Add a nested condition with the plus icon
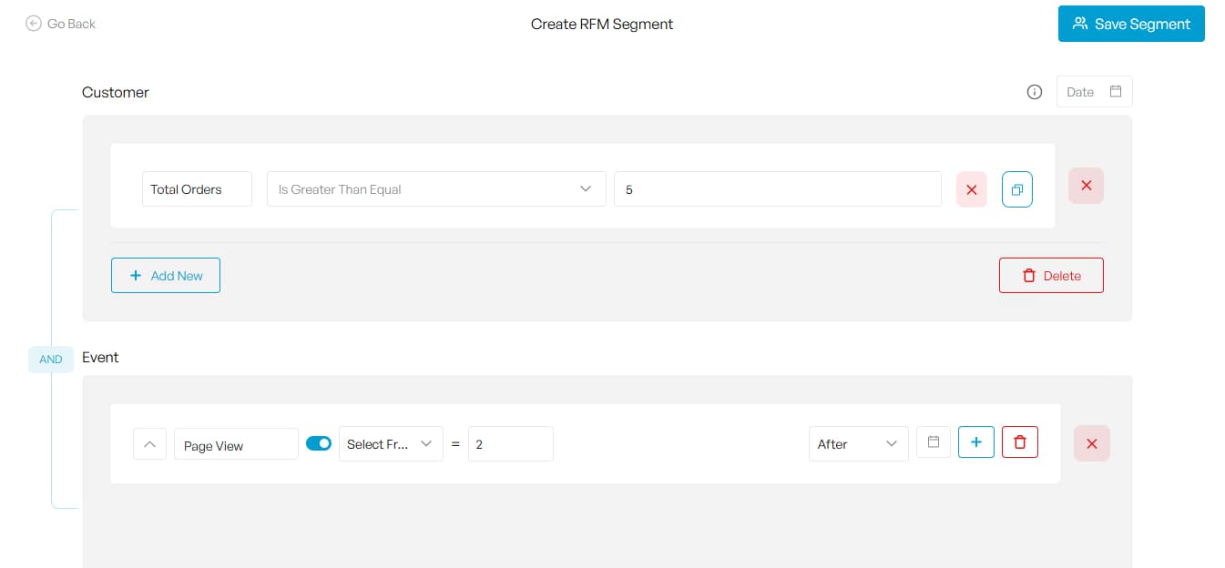This screenshot has width=1225, height=568. pos(975,442)
